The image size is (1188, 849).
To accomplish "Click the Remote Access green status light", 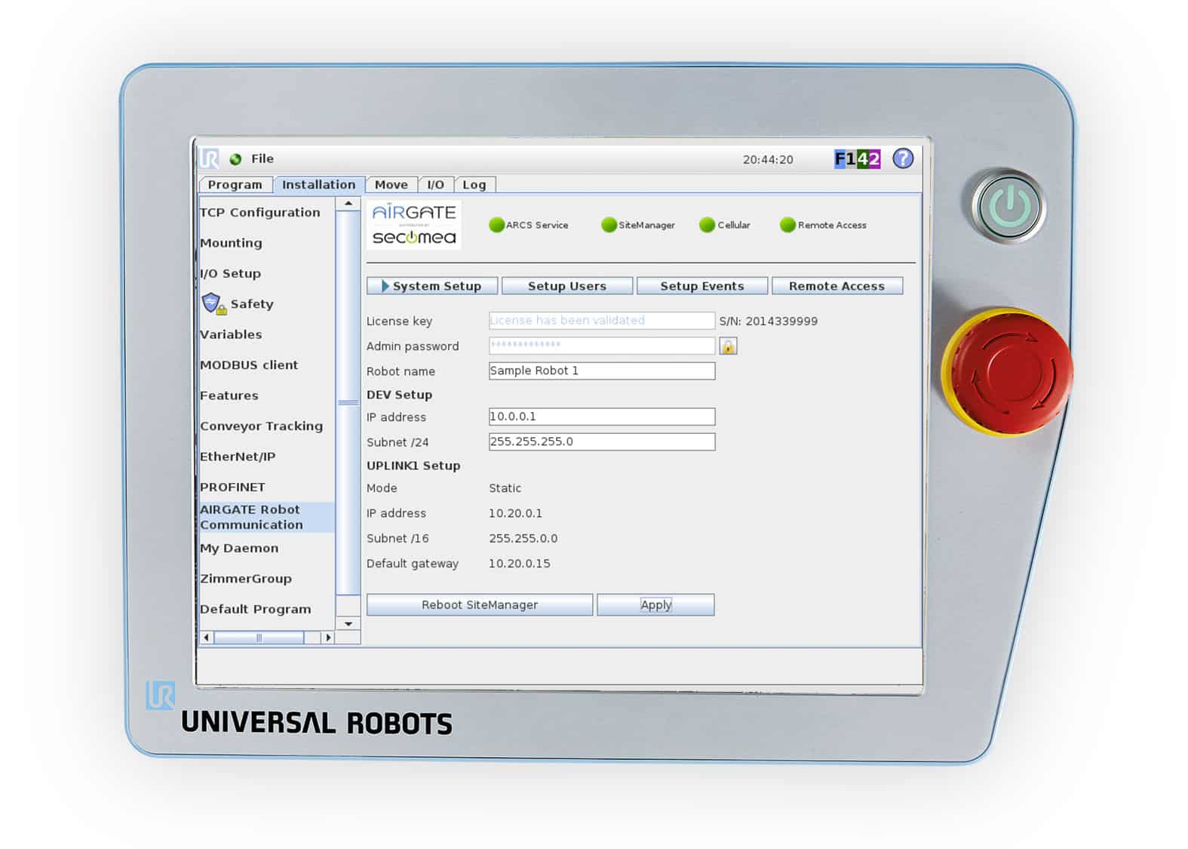I will pos(787,225).
